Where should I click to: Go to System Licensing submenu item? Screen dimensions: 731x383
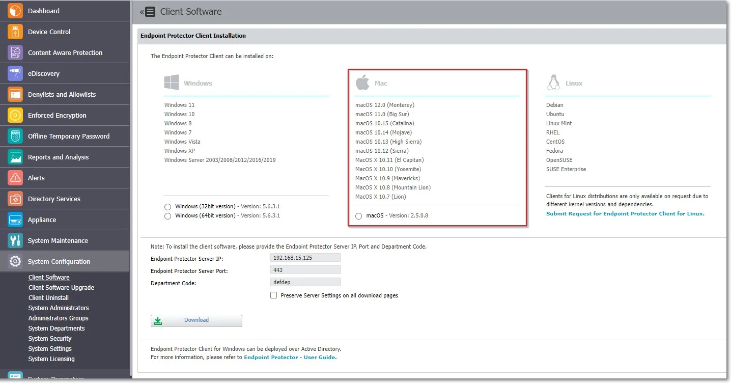click(51, 359)
